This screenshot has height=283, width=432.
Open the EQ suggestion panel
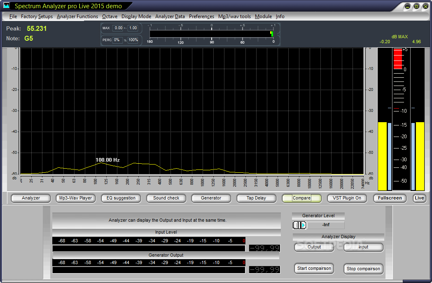(121, 198)
